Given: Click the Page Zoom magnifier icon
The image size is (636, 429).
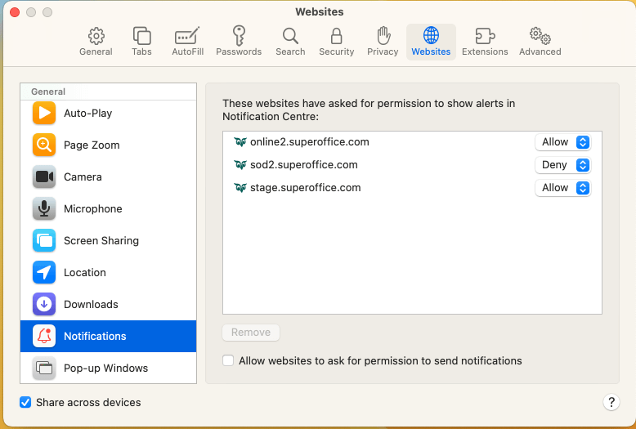Looking at the screenshot, I should [44, 145].
